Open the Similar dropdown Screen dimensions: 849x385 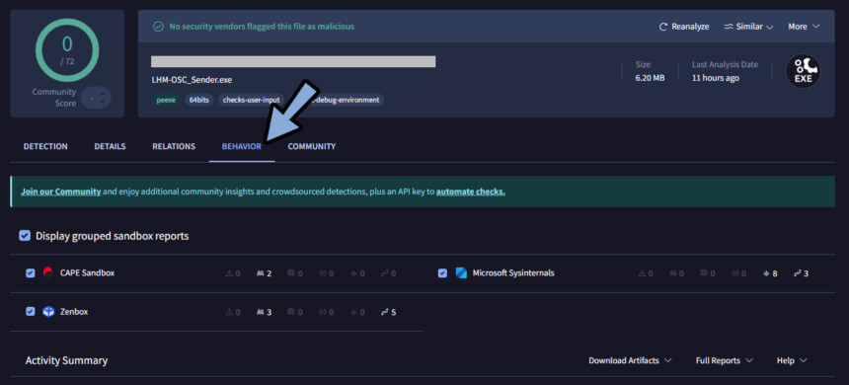749,27
